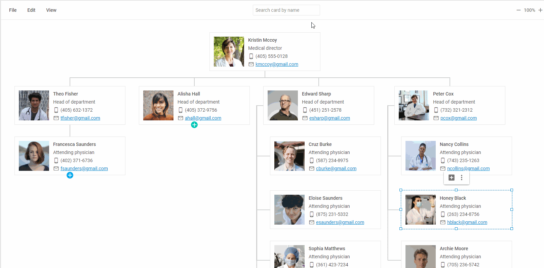
Task: Zoom out with the minus icon
Action: pyautogui.click(x=518, y=10)
